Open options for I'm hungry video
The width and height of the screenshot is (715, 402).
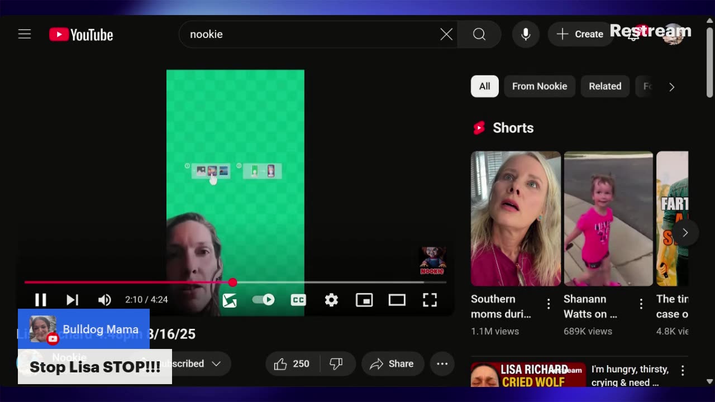pos(683,371)
